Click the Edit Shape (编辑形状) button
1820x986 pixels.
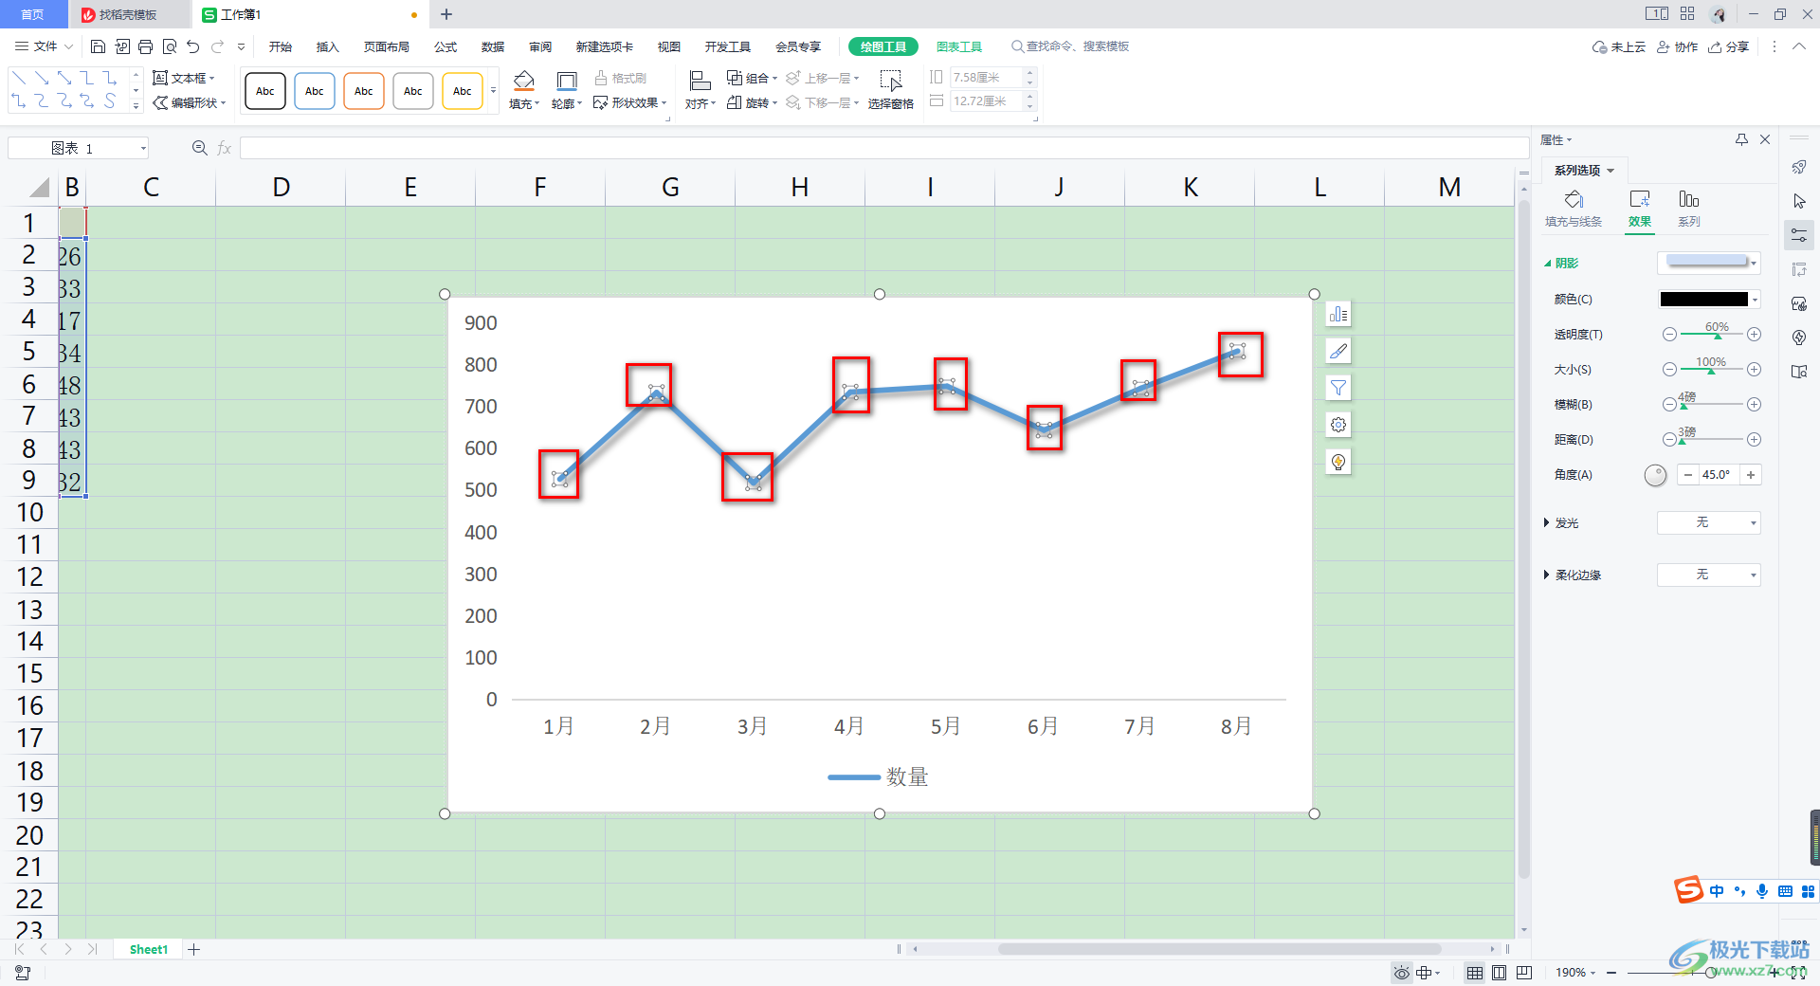(190, 102)
